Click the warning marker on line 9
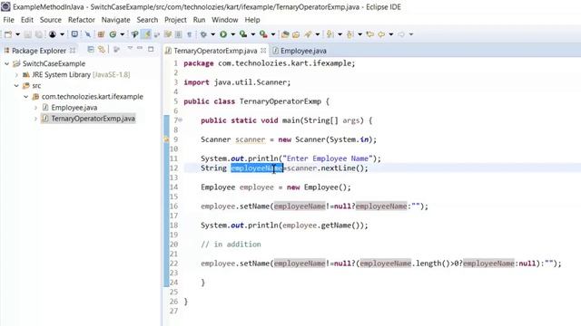 coord(166,139)
